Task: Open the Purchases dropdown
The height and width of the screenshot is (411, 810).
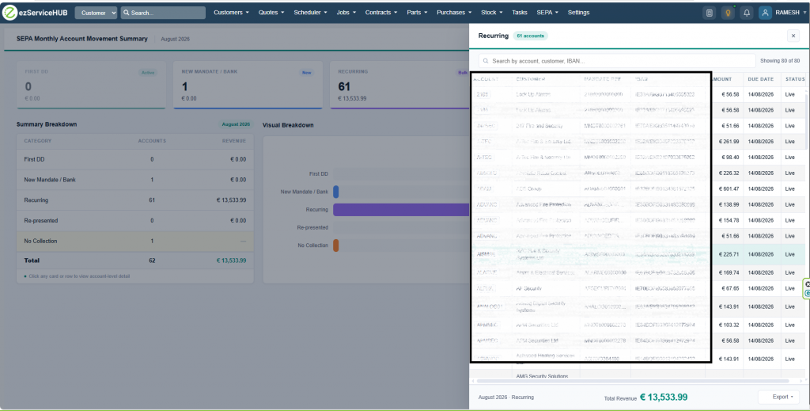Action: coord(454,13)
